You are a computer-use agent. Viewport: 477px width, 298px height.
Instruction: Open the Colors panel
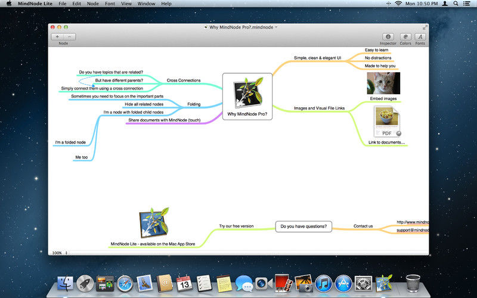coord(405,37)
